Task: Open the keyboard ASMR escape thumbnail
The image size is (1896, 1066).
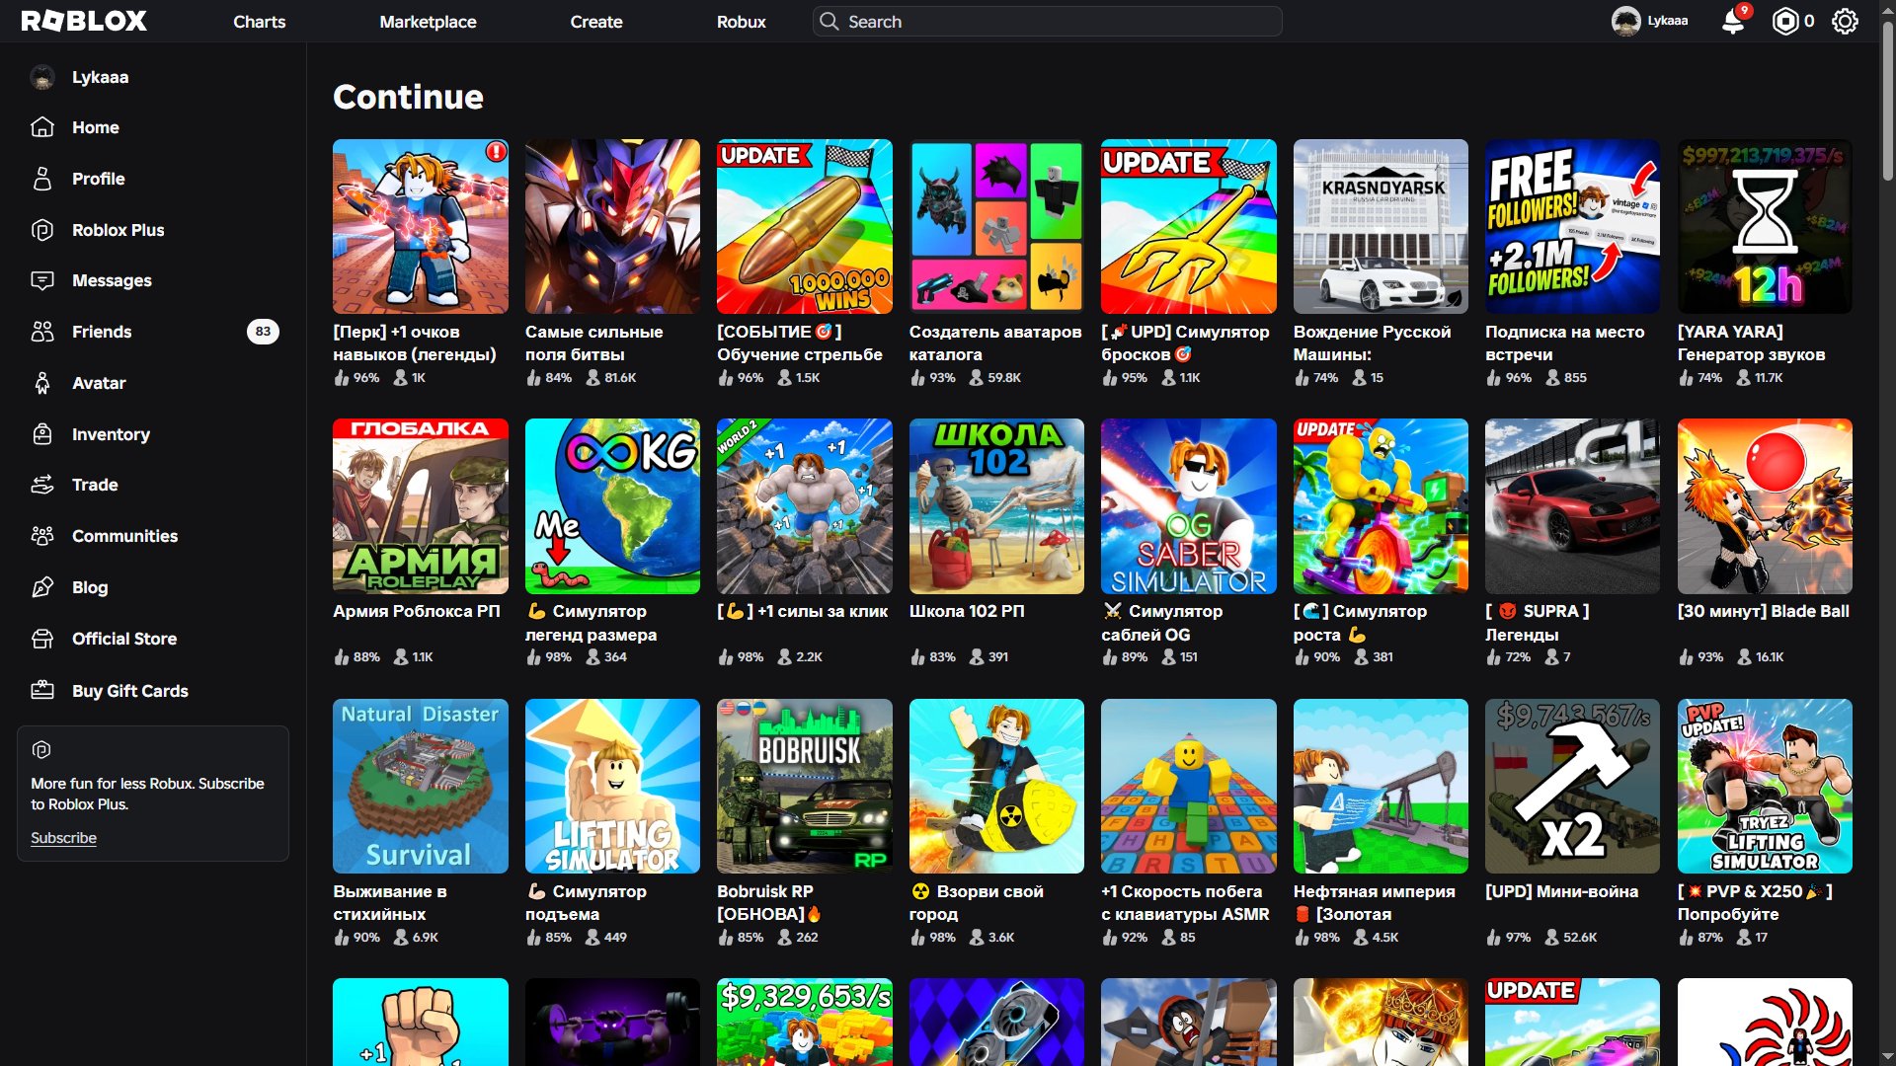Action: point(1189,786)
